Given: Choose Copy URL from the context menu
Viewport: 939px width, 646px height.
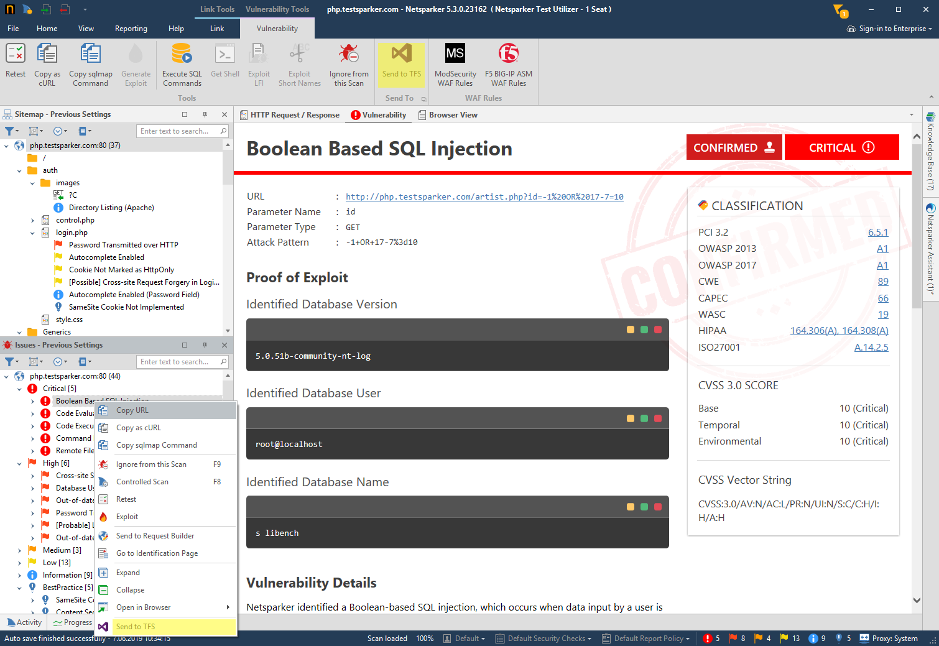Looking at the screenshot, I should point(131,410).
